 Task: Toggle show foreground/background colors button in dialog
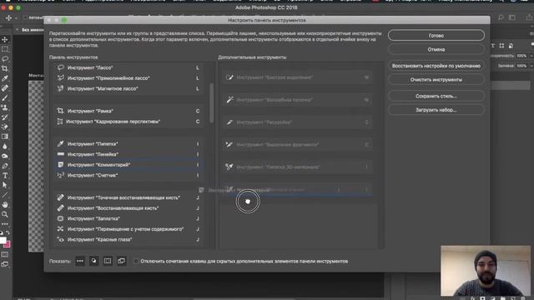(x=93, y=261)
